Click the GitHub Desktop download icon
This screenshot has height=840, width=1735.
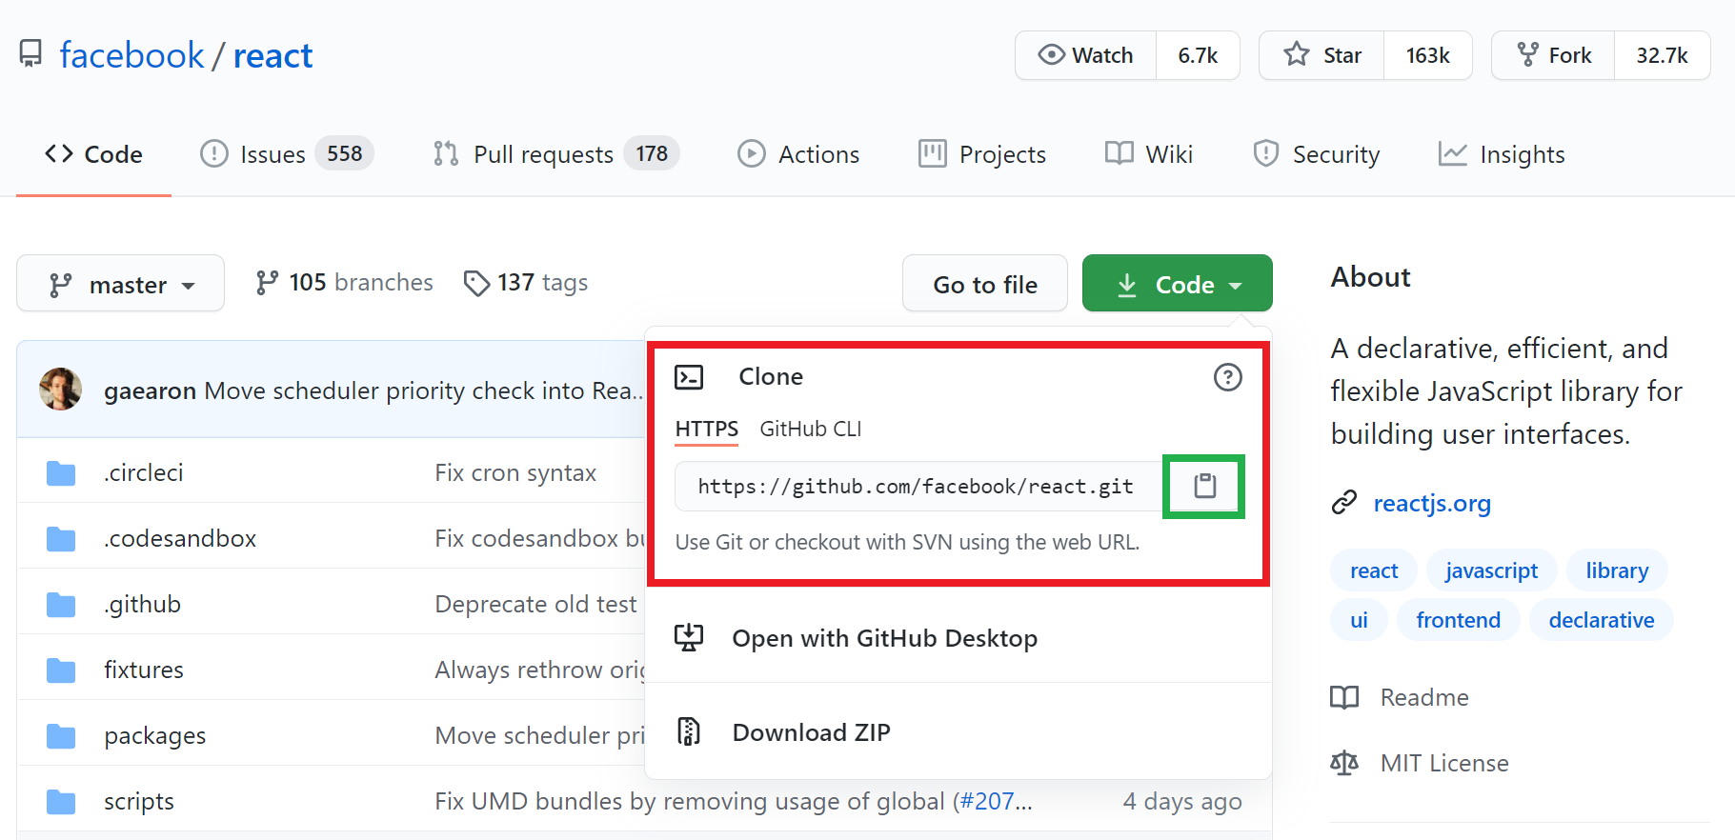[689, 638]
